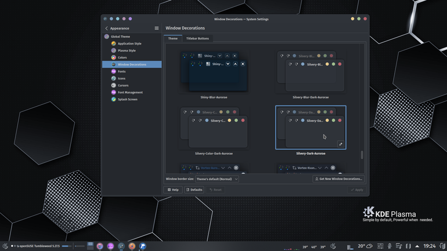This screenshot has width=447, height=251.
Task: Go back from Appearance sidebar
Action: click(107, 28)
